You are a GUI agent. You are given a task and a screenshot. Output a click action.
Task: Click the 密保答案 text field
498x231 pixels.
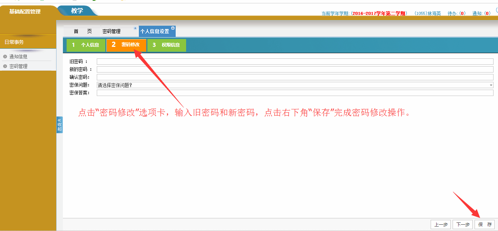click(x=295, y=93)
